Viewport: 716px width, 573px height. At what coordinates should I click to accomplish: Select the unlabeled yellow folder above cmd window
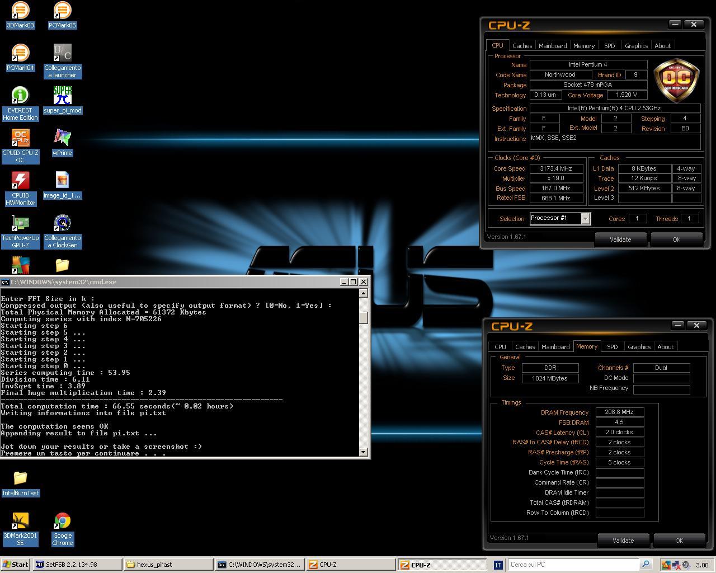pos(62,265)
